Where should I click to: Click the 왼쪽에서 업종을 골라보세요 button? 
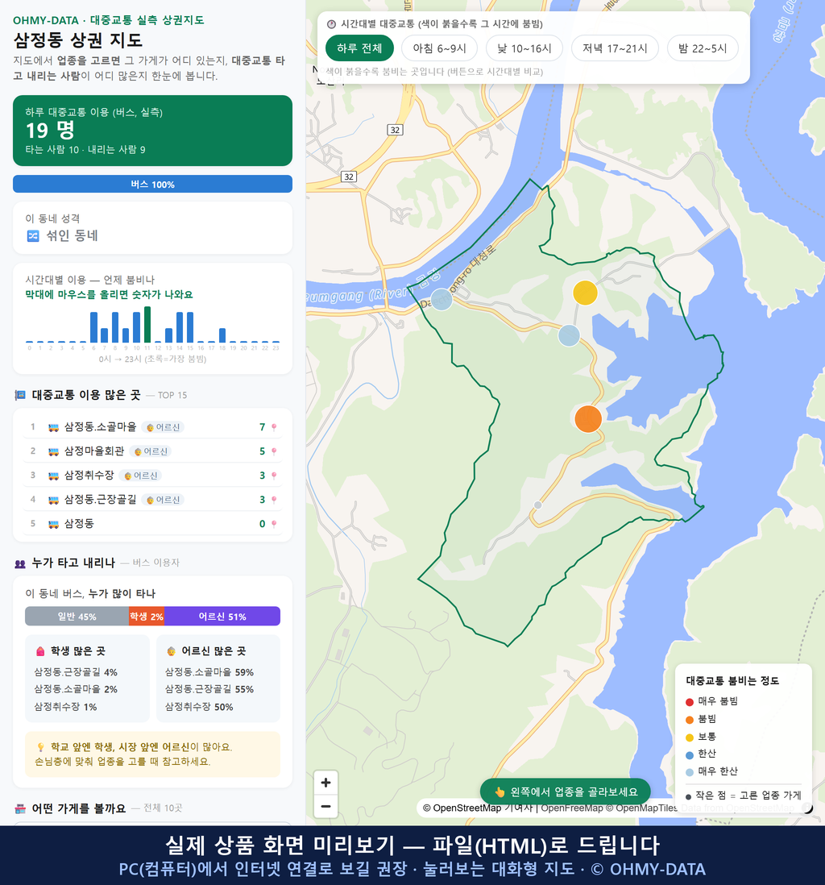(566, 792)
